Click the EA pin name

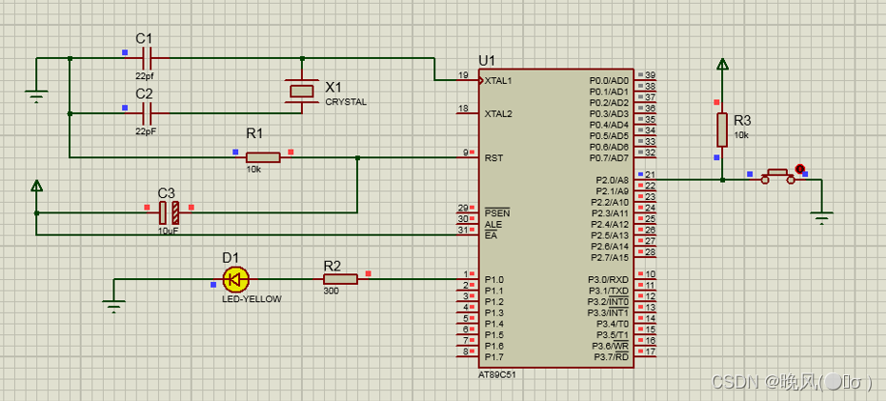(491, 235)
